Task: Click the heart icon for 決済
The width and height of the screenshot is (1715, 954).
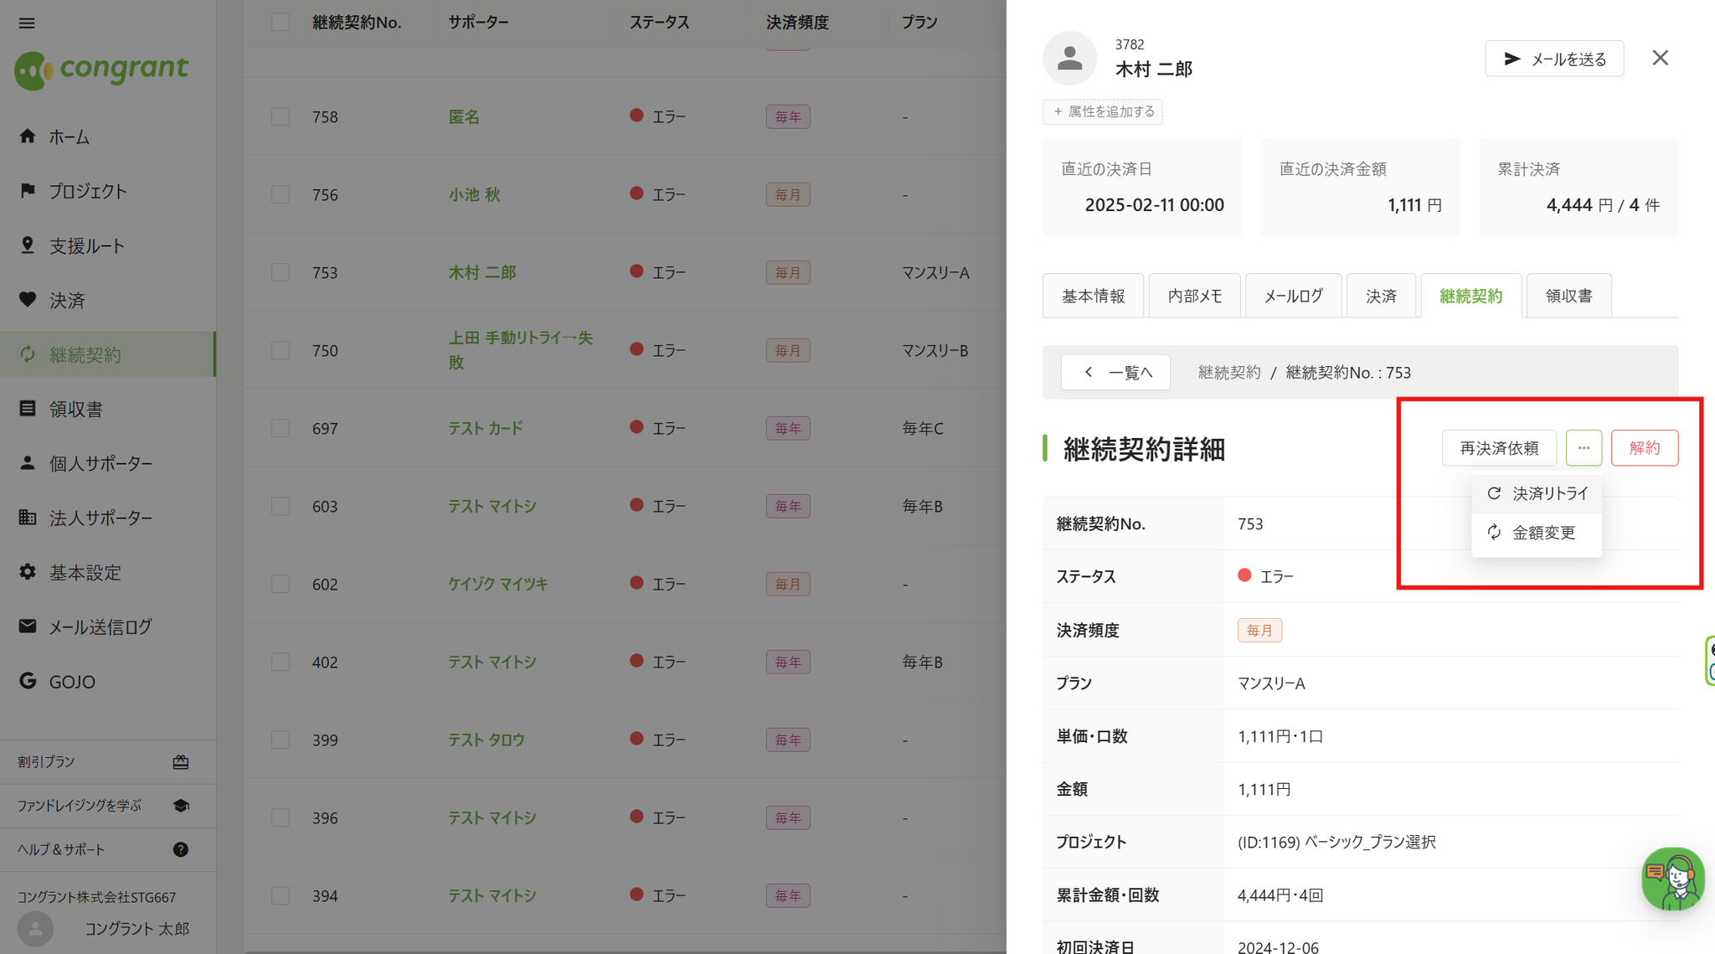Action: tap(28, 299)
